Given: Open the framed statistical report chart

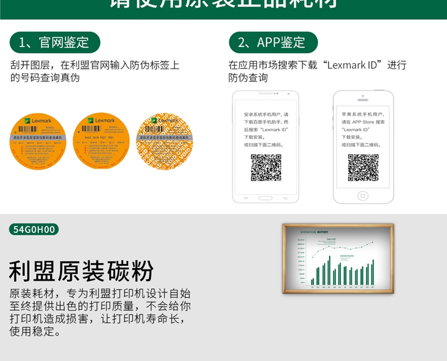Looking at the screenshot, I should coord(338,259).
